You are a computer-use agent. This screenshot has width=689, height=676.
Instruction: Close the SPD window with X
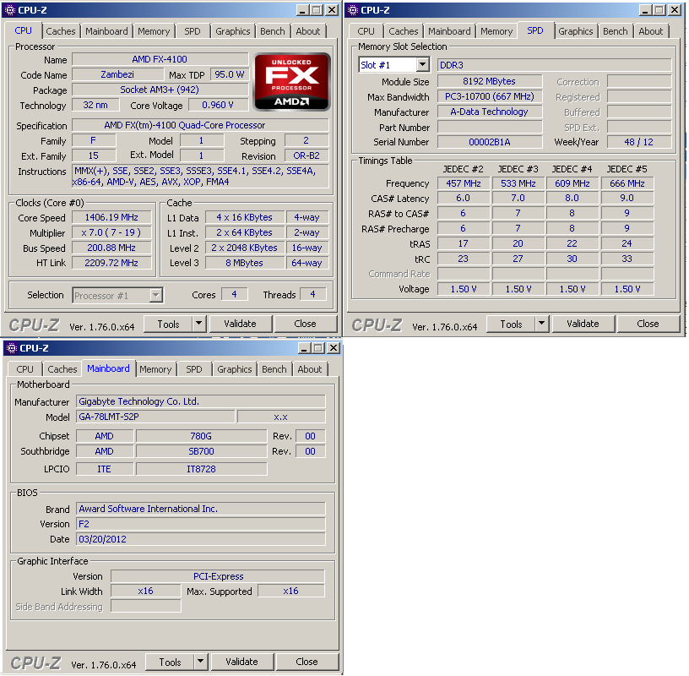pyautogui.click(x=675, y=10)
